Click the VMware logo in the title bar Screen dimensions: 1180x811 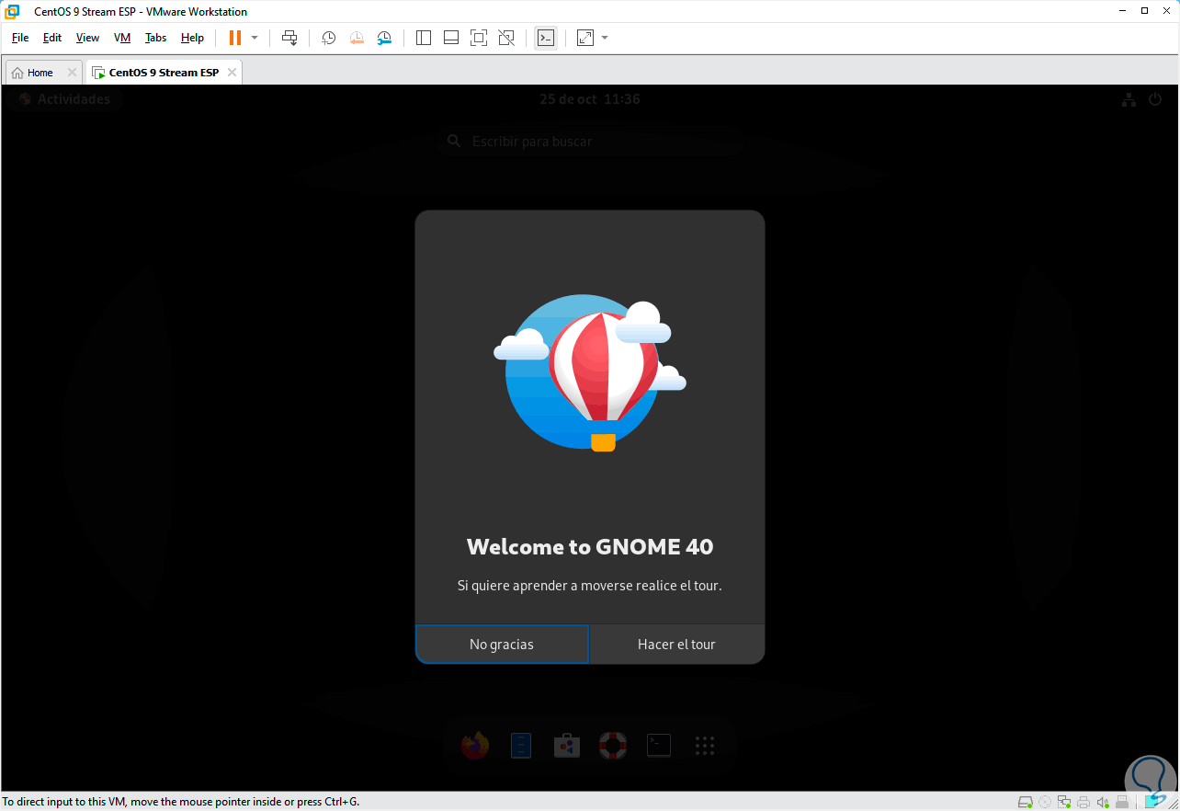(x=12, y=12)
